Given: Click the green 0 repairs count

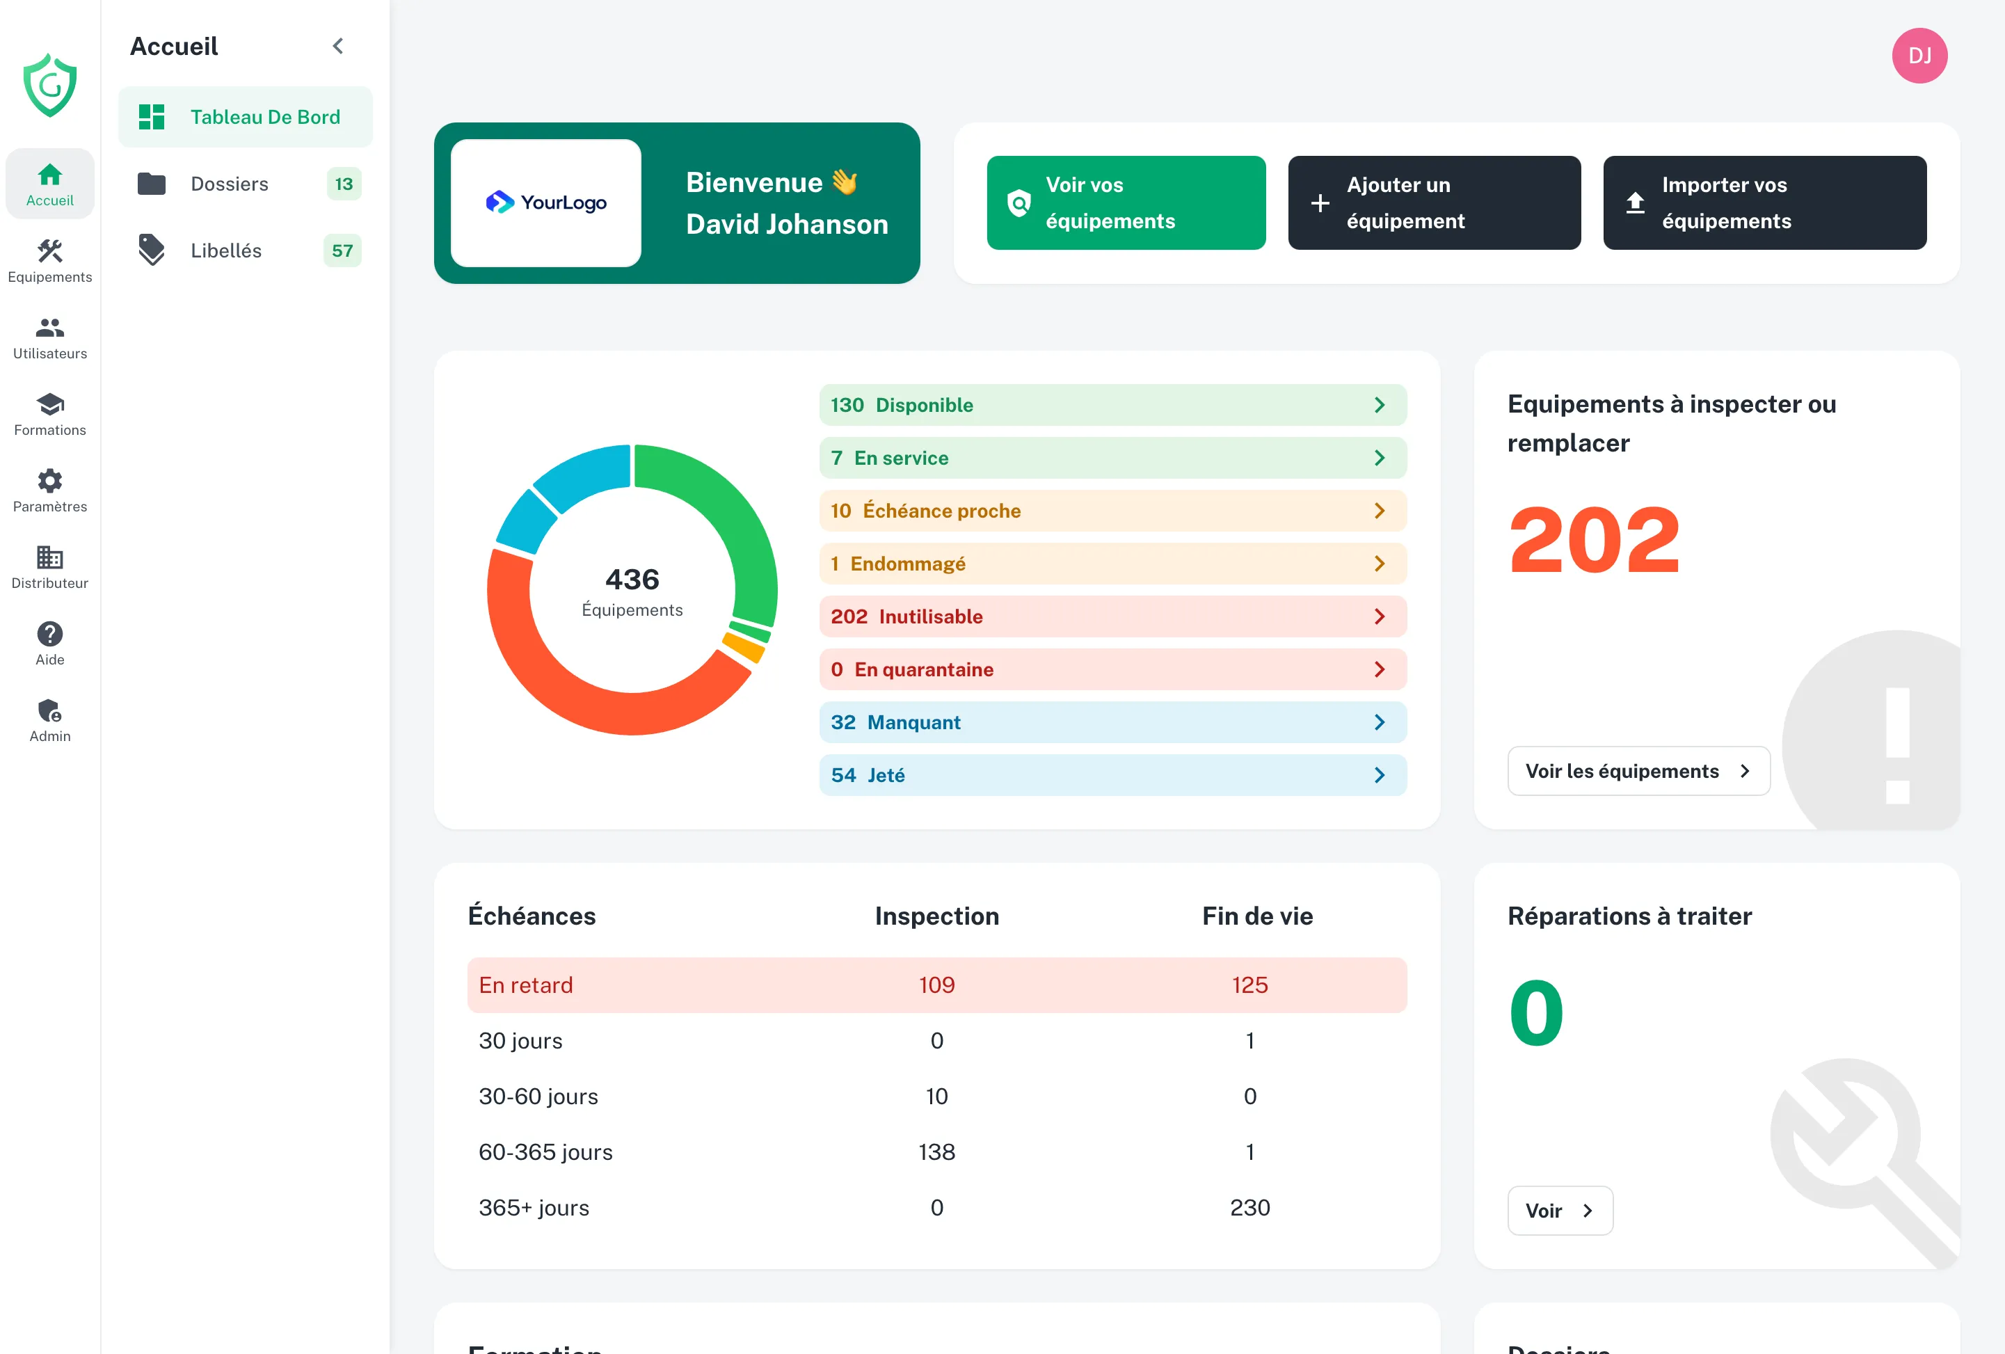Looking at the screenshot, I should coord(1537,1012).
